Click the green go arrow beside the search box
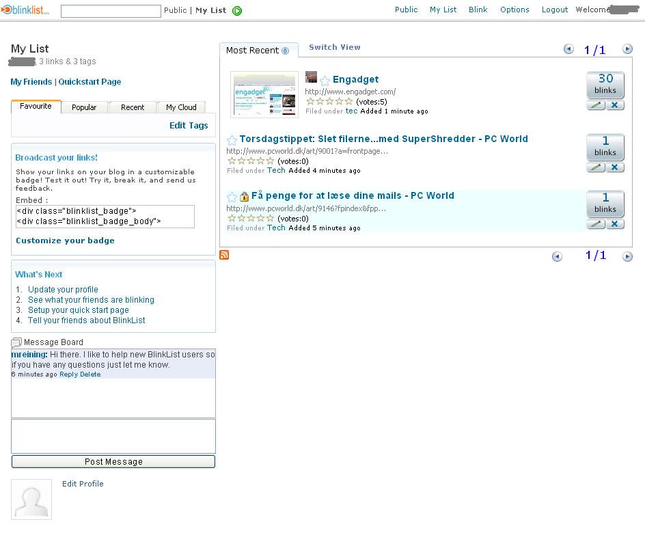The width and height of the screenshot is (645, 548). (x=237, y=11)
